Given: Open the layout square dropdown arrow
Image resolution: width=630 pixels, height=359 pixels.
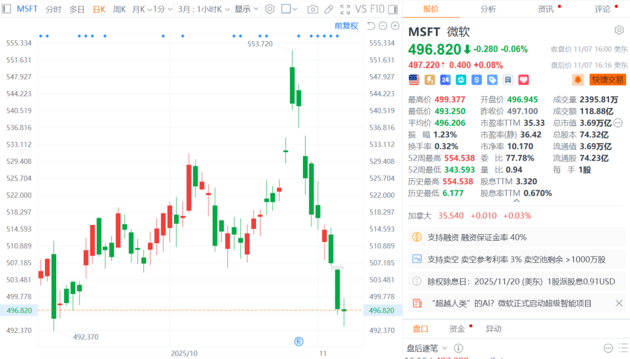Looking at the screenshot, I should click(x=295, y=9).
